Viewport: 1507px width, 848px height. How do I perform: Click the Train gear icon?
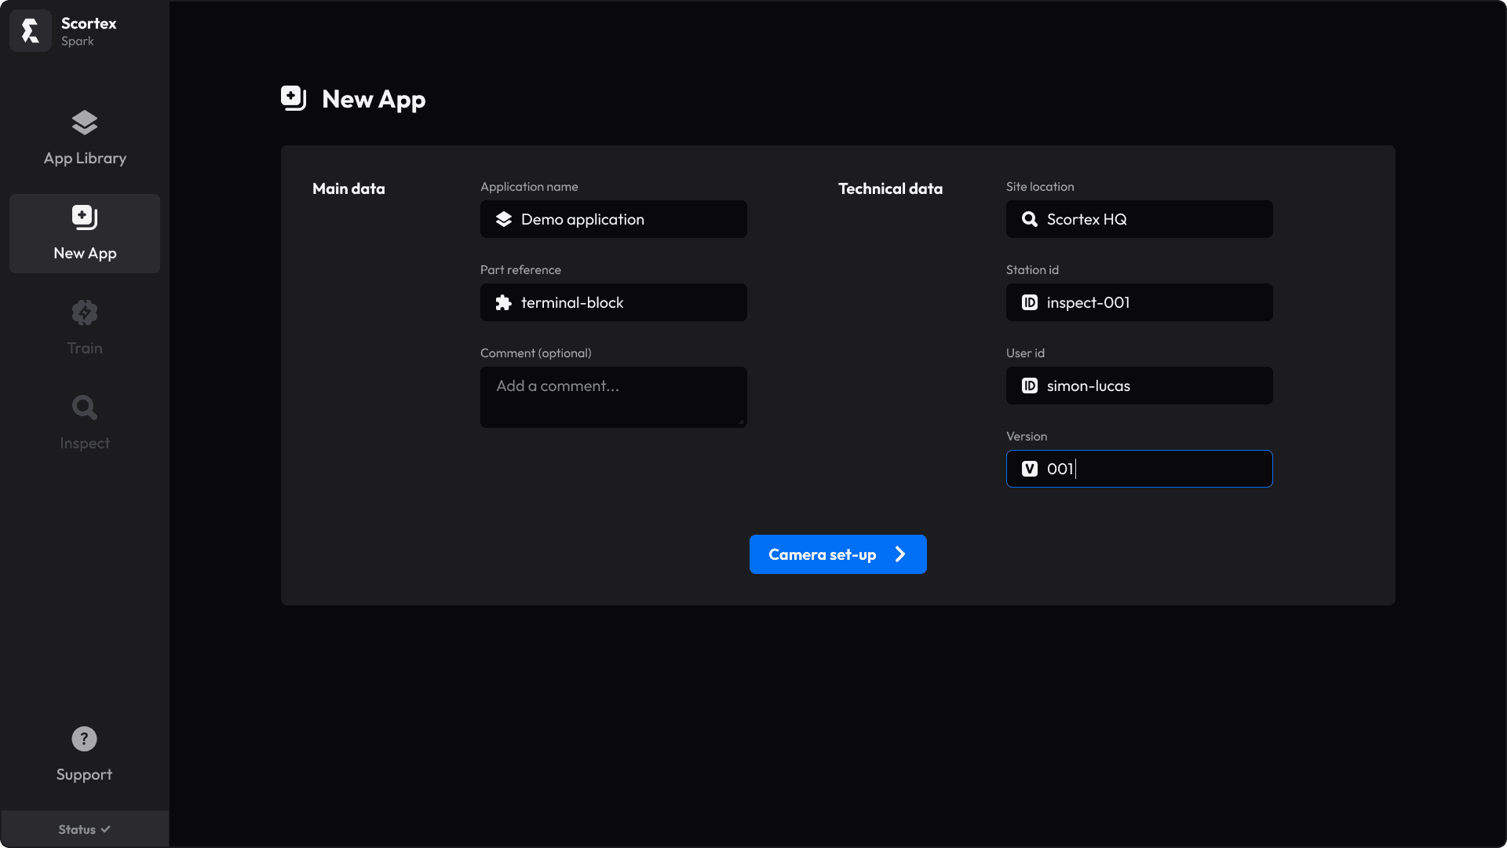click(85, 313)
